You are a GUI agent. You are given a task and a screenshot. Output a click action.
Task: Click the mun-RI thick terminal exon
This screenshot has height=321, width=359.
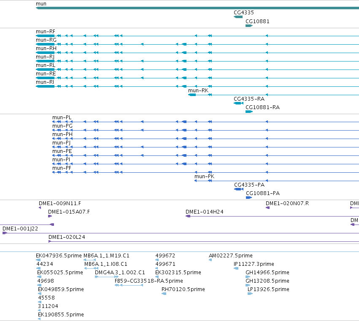tap(45, 86)
